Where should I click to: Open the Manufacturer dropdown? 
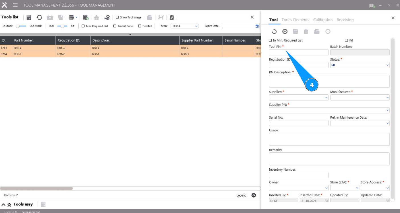coord(360,97)
